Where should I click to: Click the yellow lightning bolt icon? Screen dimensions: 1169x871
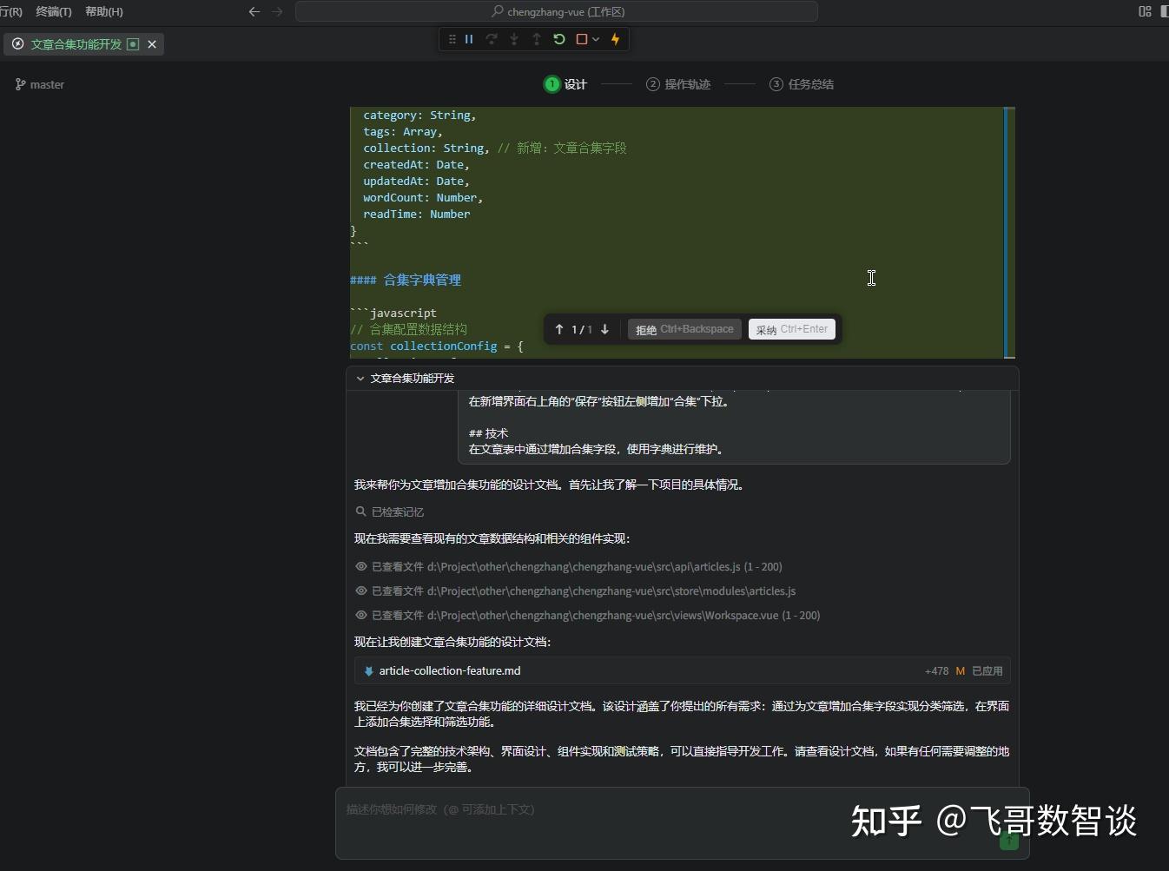(615, 39)
